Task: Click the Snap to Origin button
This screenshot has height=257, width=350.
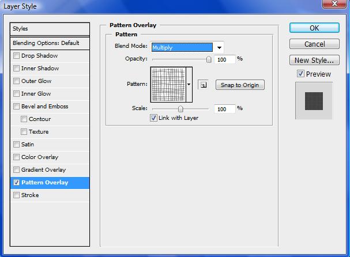Action: click(240, 85)
